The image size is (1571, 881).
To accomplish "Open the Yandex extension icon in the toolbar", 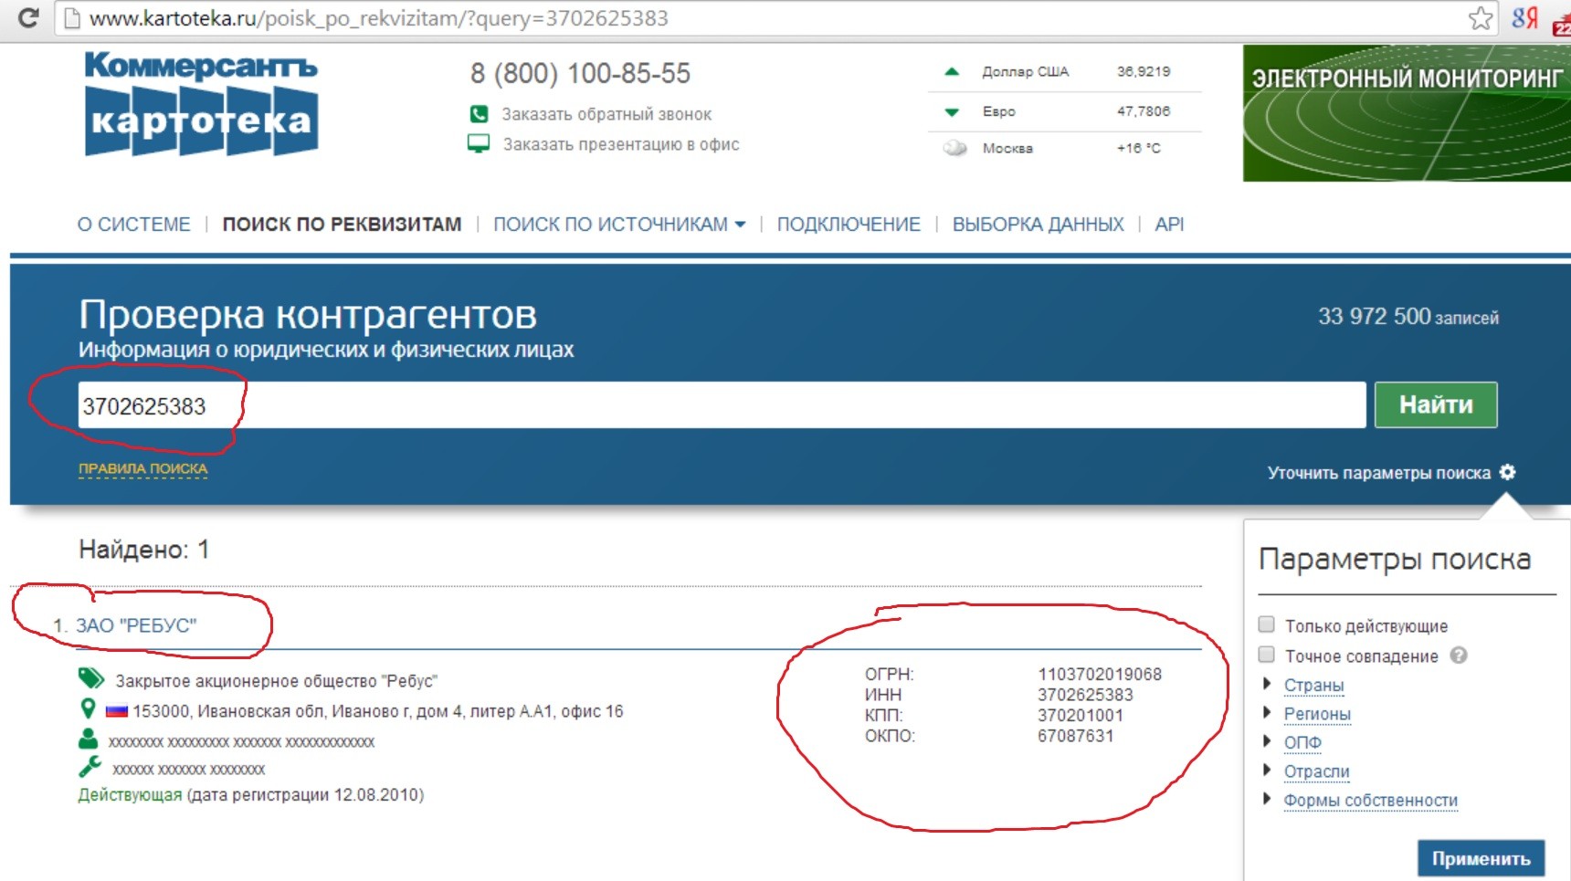I will (1524, 18).
